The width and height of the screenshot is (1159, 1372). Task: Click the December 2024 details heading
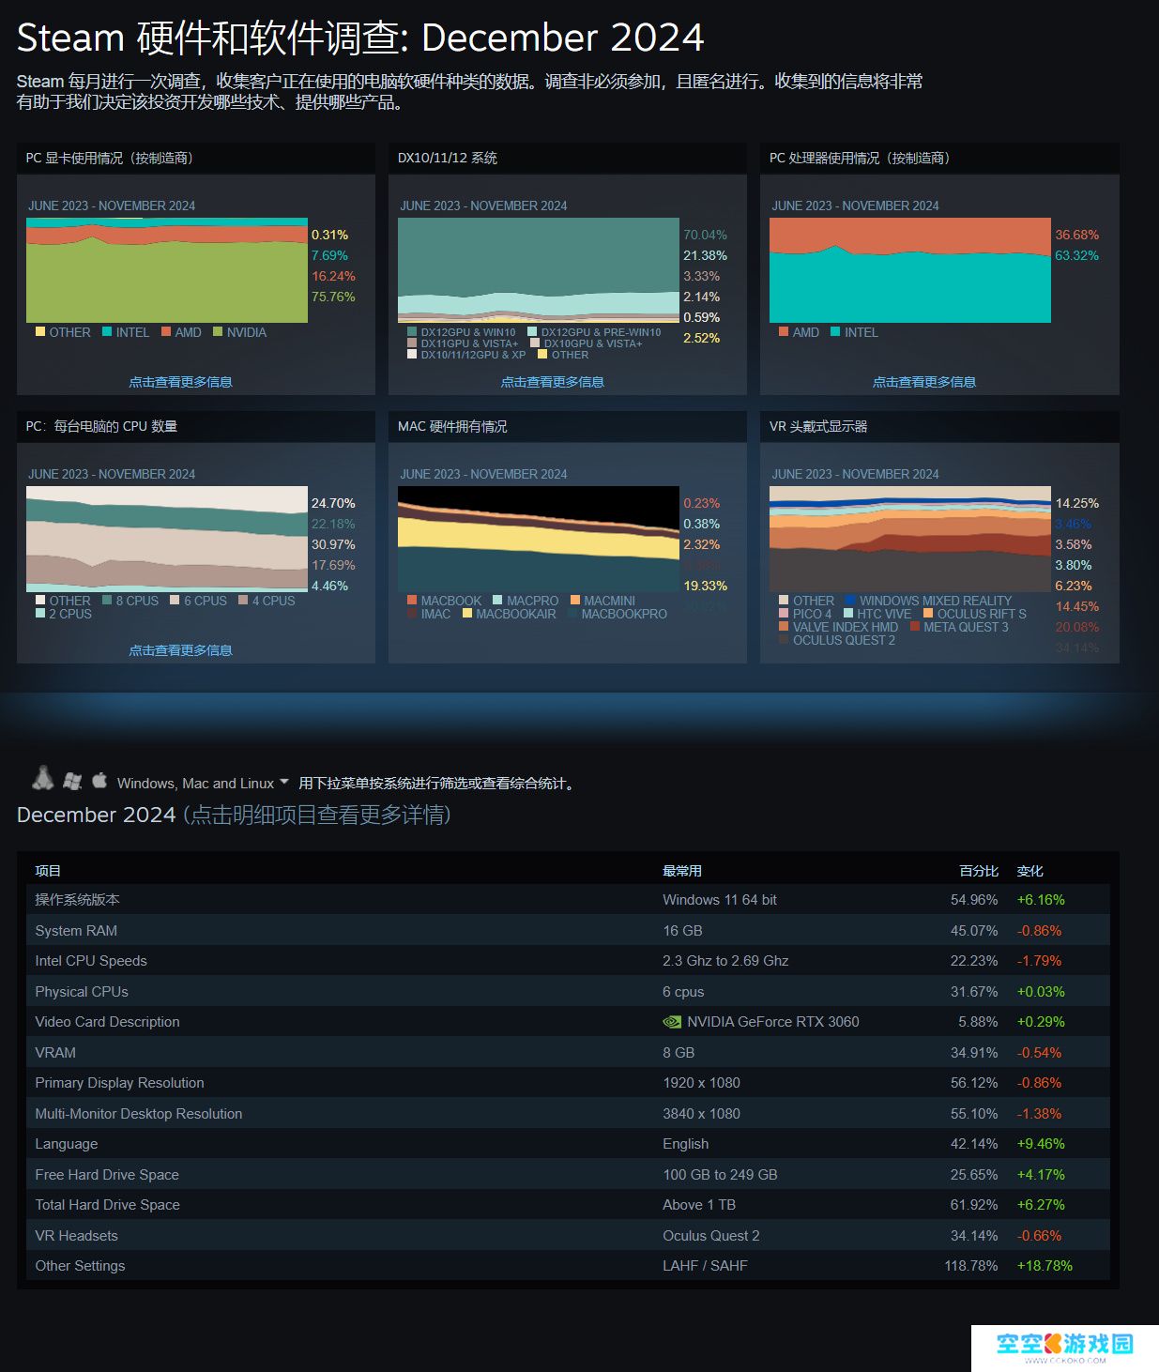click(x=234, y=815)
